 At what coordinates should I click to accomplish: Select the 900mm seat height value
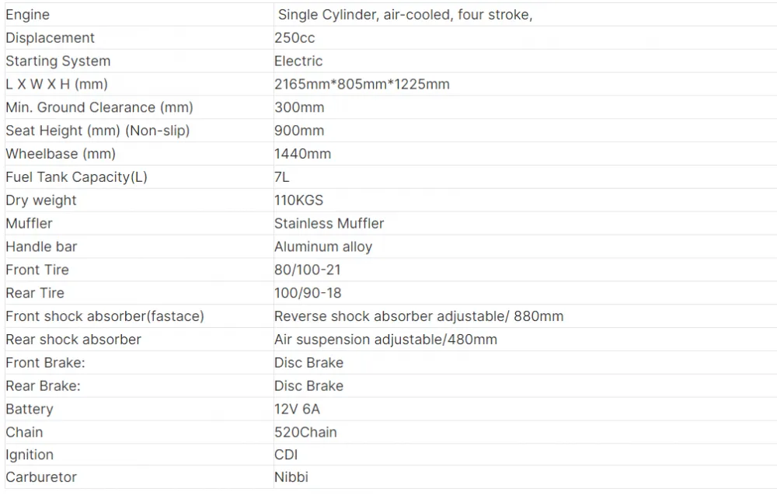pos(299,131)
